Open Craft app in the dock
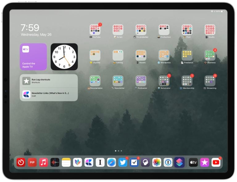Image resolution: width=237 pixels, height=182 pixels. pyautogui.click(x=89, y=162)
